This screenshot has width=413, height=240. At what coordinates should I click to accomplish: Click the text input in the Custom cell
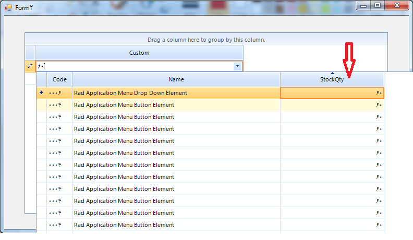136,66
